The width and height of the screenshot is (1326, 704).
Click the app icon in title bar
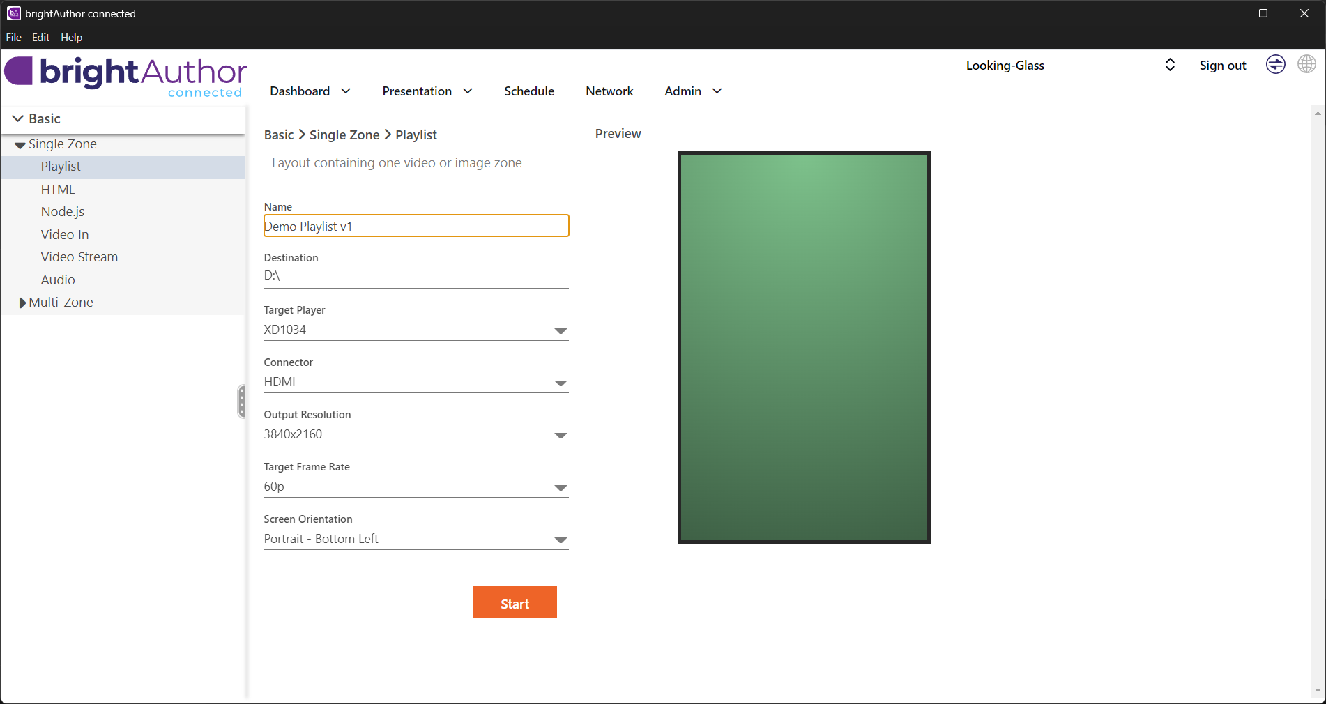13,13
